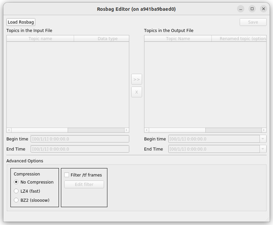Image resolution: width=273 pixels, height=225 pixels.
Task: Minimize the Rosbag Editor window
Action: [241, 9]
